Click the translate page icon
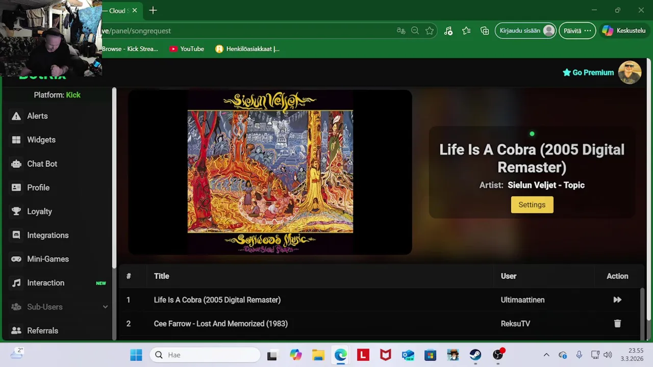 click(401, 31)
